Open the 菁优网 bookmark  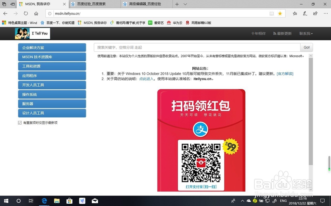coord(128,23)
